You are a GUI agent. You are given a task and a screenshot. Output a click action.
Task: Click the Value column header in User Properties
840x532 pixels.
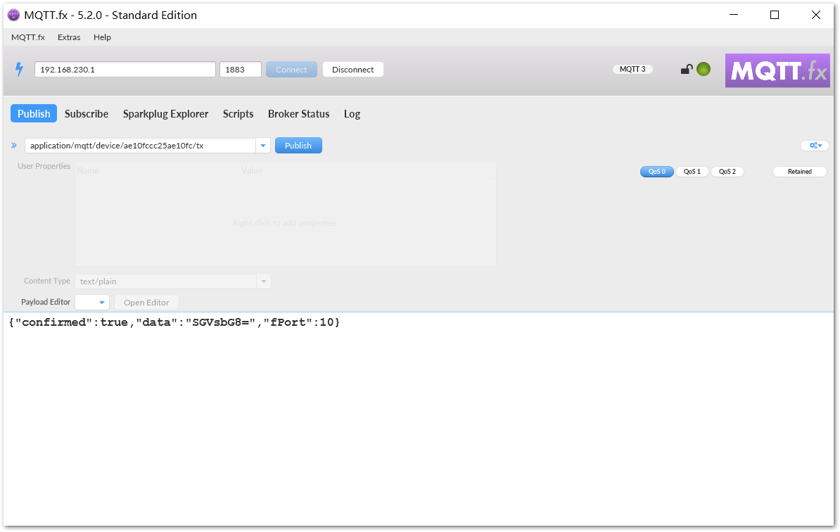coord(252,170)
